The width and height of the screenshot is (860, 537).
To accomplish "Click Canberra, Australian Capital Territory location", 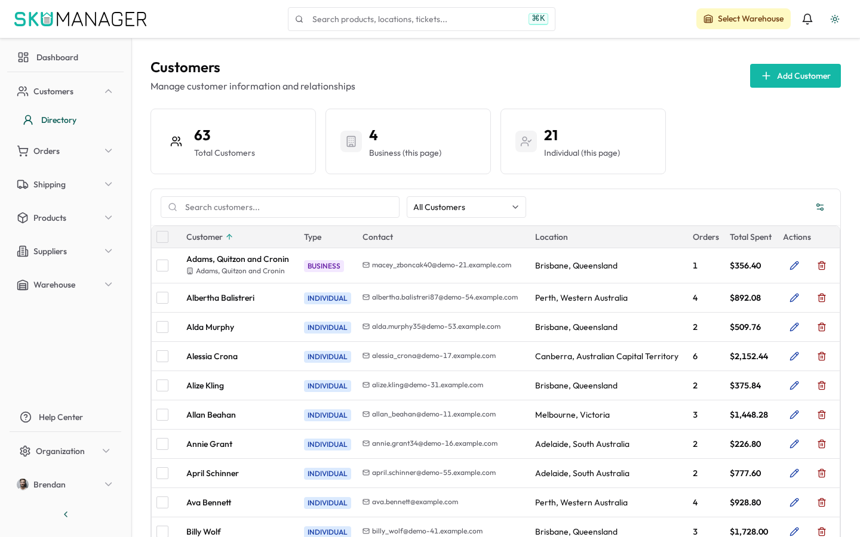I will click(x=607, y=356).
